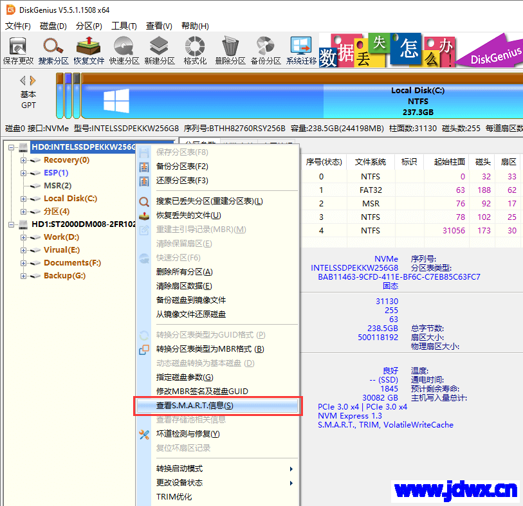
Task: Open the 工具(T) menu
Action: pyautogui.click(x=124, y=26)
